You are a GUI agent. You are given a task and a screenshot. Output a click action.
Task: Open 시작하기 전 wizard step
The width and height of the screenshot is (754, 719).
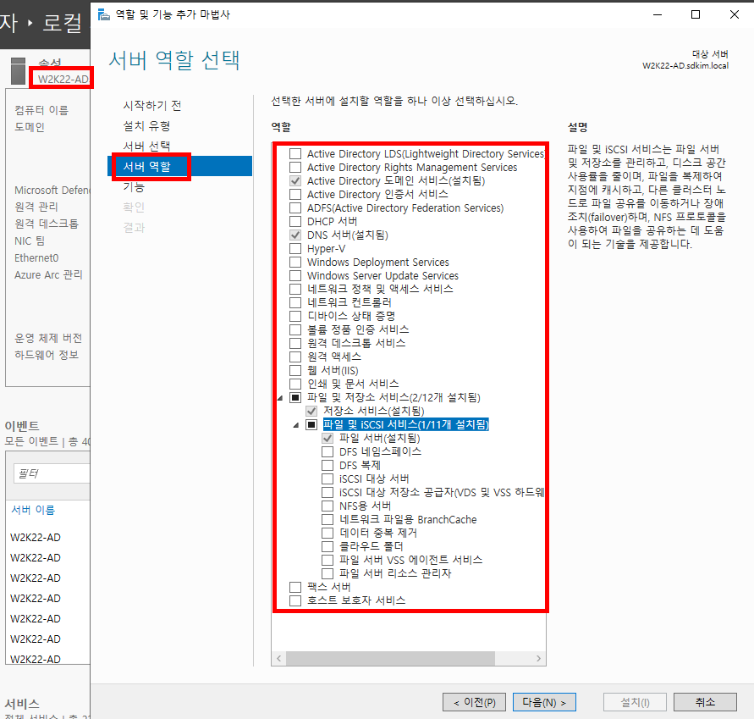tap(152, 105)
